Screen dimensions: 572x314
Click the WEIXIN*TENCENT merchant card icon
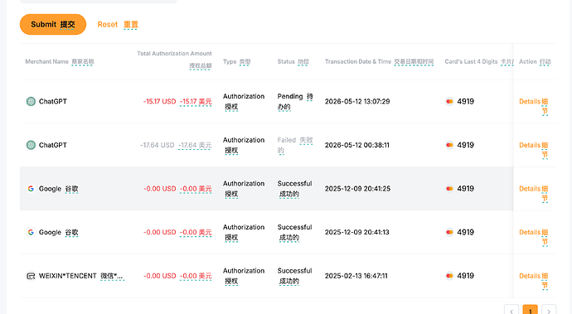pyautogui.click(x=31, y=276)
